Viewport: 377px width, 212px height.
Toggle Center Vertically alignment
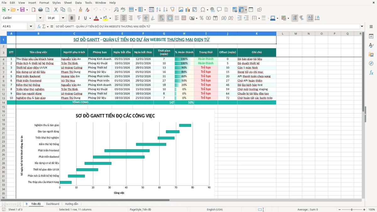point(146,18)
